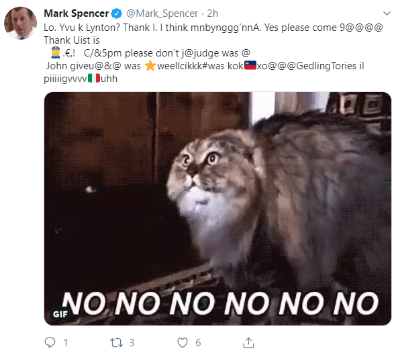Click the Liechtenstein flag emoji
Screen dimensions: 396x353
point(250,65)
